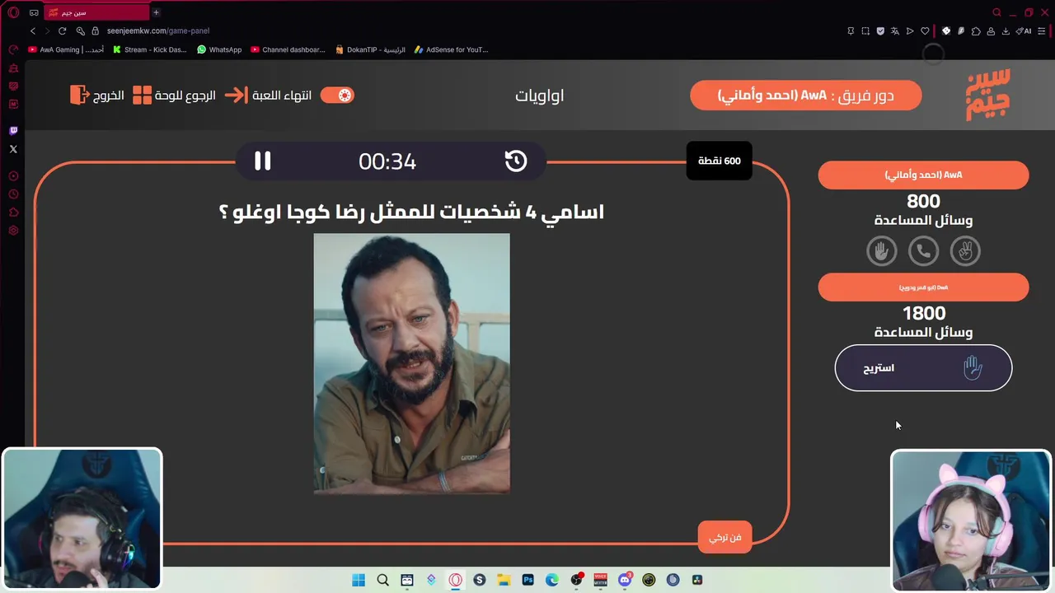
Task: Open Easy setup sliders icon
Action: [x=1041, y=31]
